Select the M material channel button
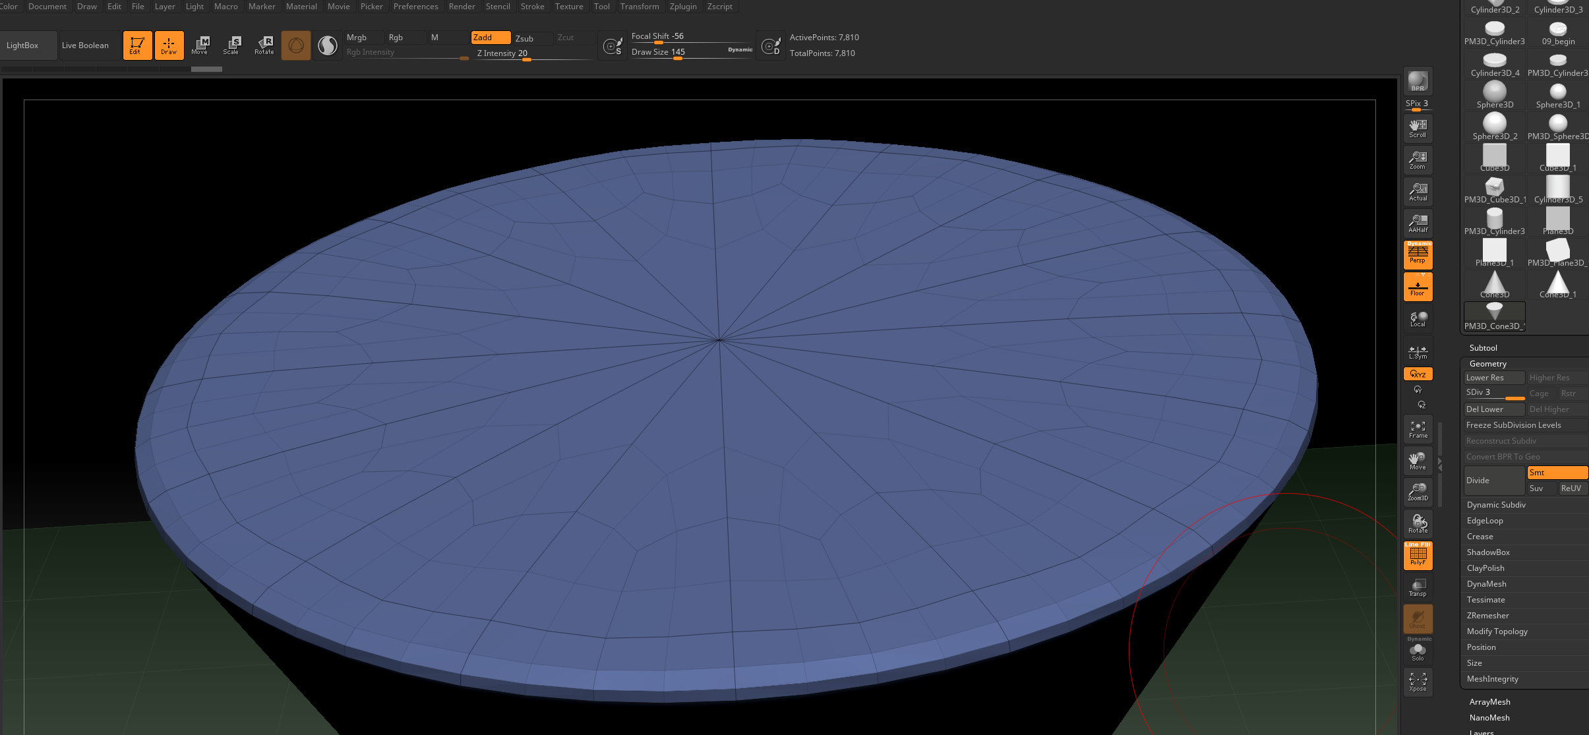The height and width of the screenshot is (735, 1589). point(448,38)
